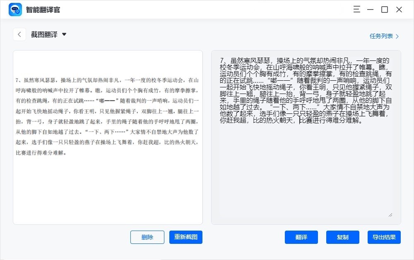Click the maximize icon in title bar
Image resolution: width=414 pixels, height=260 pixels.
[x=384, y=9]
